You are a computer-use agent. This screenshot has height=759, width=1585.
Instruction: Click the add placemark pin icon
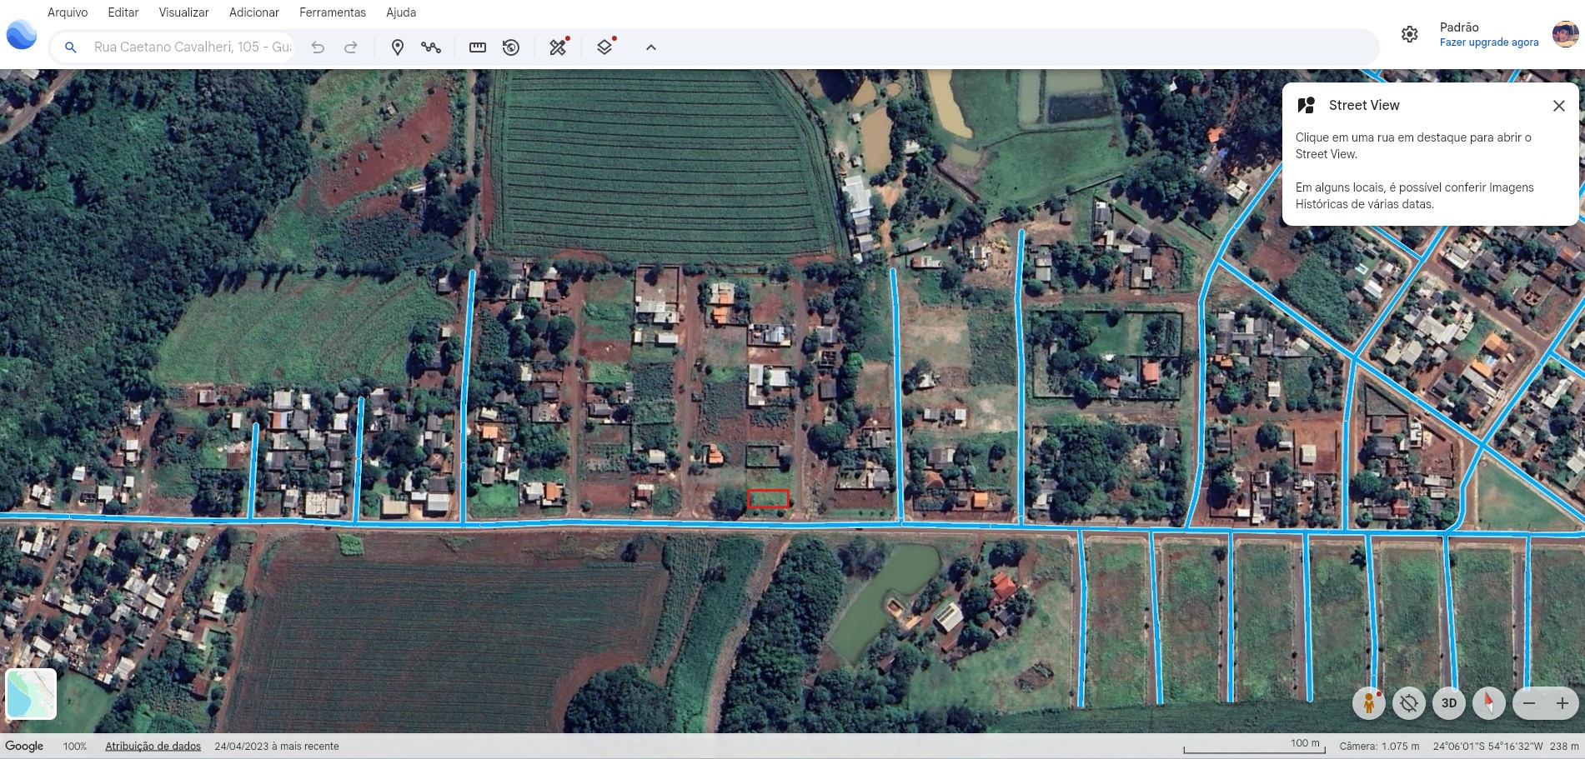pyautogui.click(x=398, y=47)
